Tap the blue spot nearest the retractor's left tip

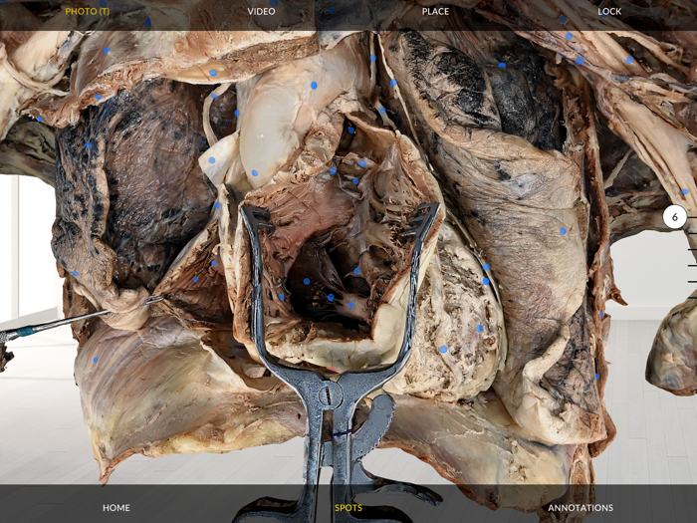click(217, 205)
